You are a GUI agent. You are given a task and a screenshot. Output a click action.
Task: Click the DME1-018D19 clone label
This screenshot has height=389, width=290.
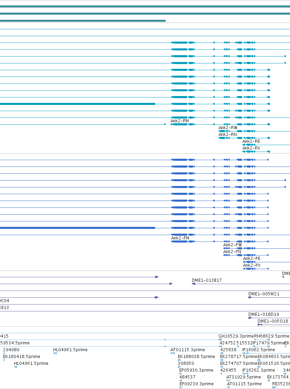264,314
